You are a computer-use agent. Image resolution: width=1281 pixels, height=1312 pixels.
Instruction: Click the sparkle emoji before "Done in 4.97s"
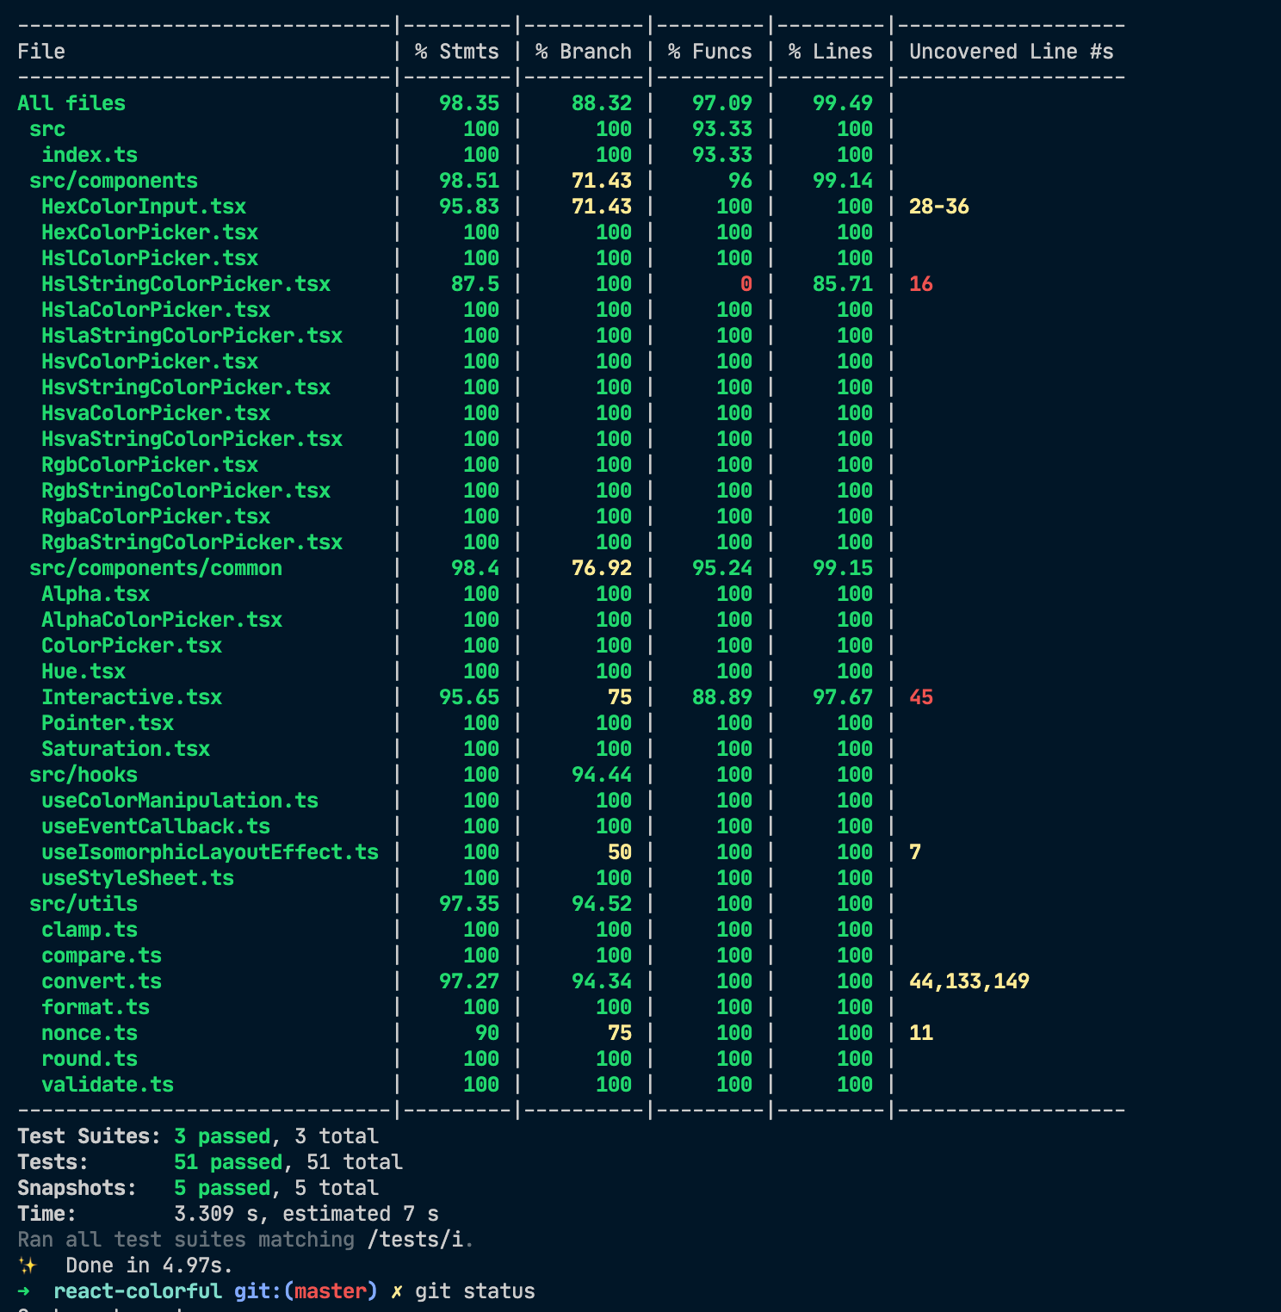[27, 1266]
